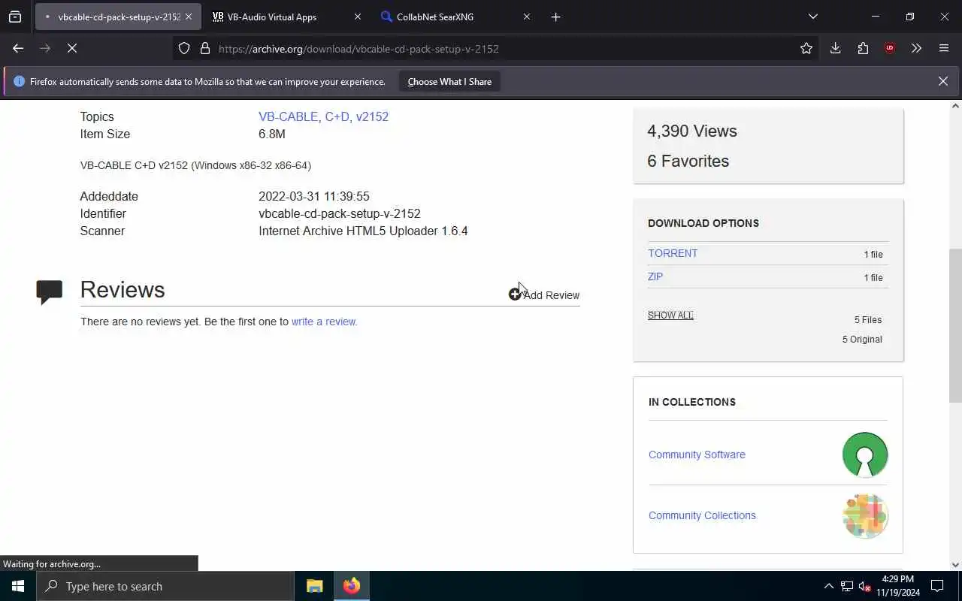Dismiss the Mozilla data notification bar
This screenshot has height=601, width=962.
pyautogui.click(x=942, y=81)
